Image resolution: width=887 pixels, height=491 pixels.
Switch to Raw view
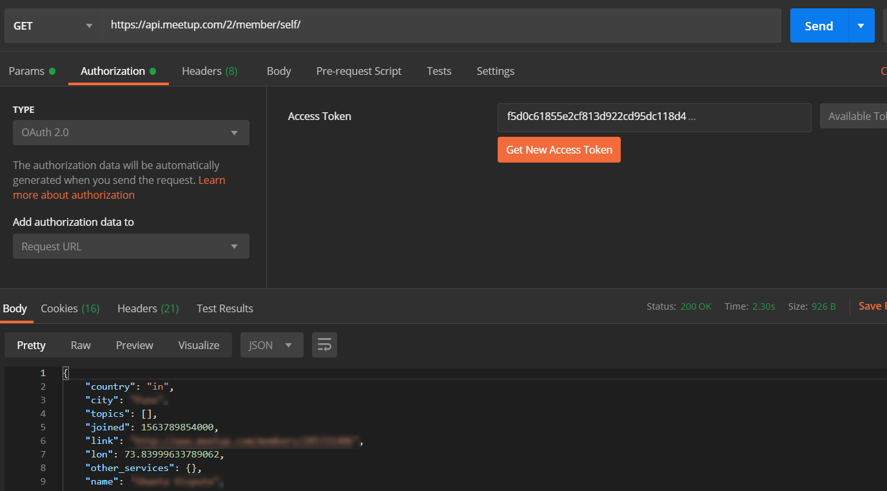pos(81,345)
